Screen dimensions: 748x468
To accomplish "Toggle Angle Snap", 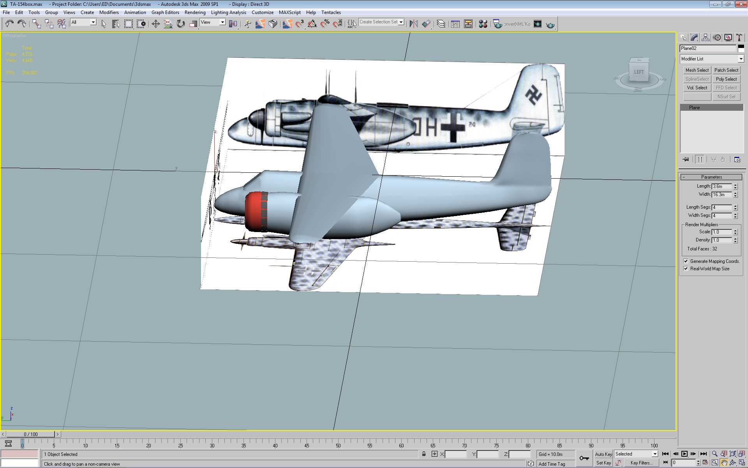I will pyautogui.click(x=312, y=24).
